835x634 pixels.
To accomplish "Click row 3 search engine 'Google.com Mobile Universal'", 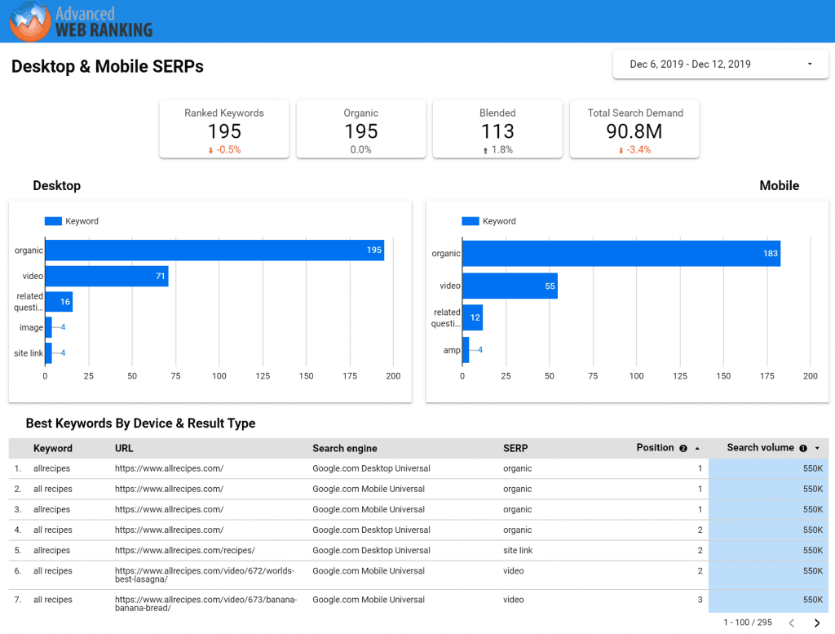I will coord(369,509).
